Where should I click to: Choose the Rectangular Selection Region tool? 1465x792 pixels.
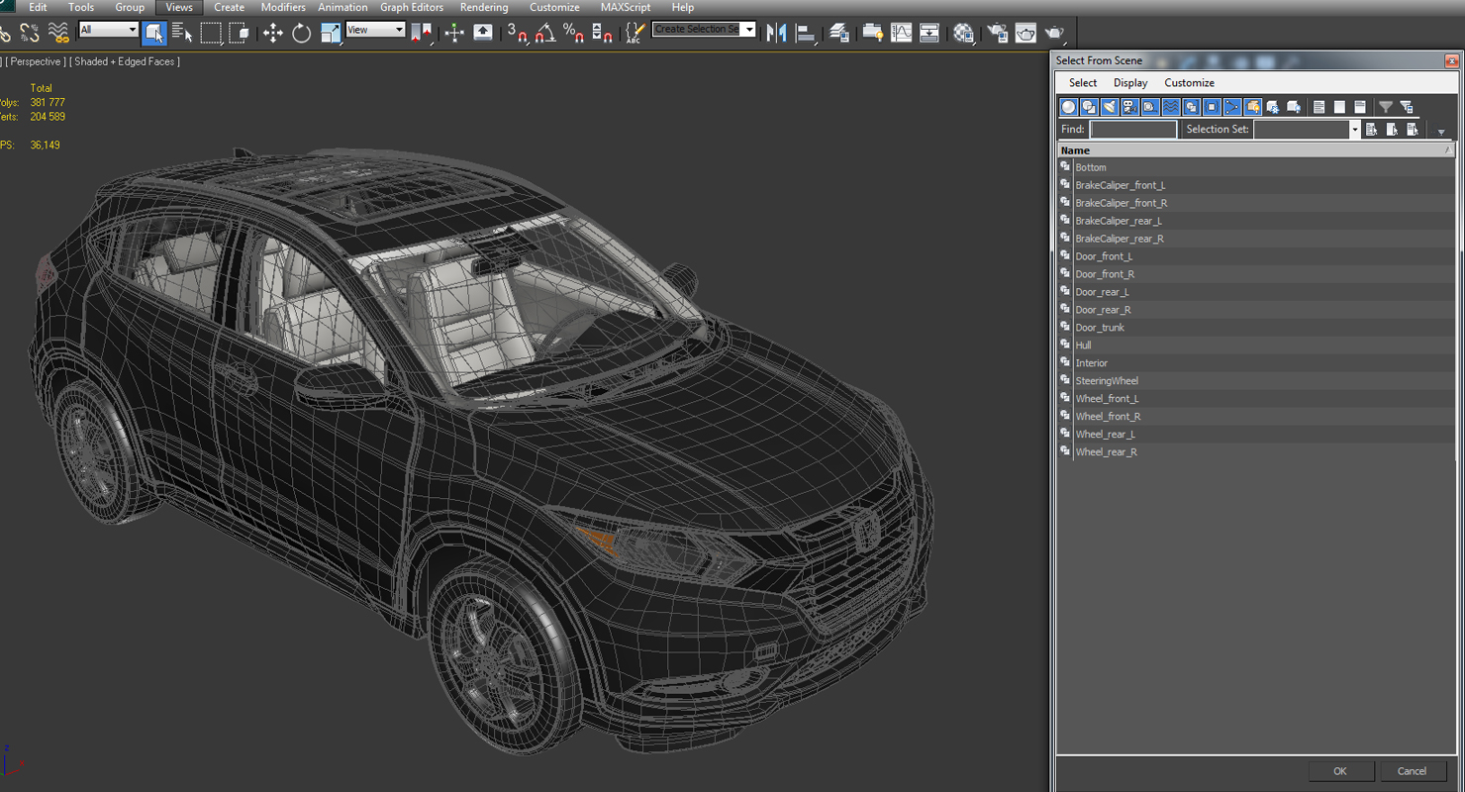click(211, 33)
